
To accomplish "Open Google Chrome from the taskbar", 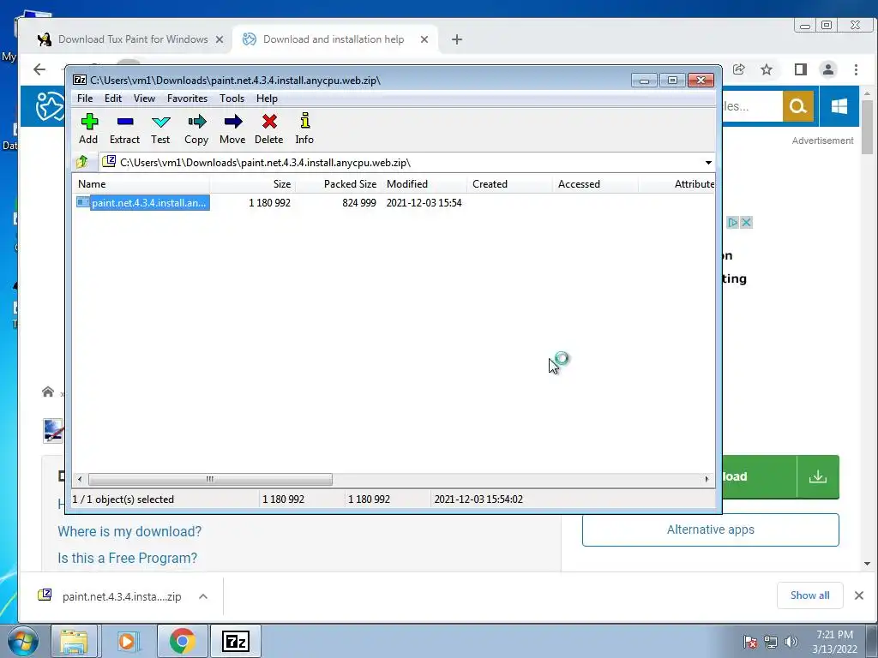I will (x=183, y=641).
